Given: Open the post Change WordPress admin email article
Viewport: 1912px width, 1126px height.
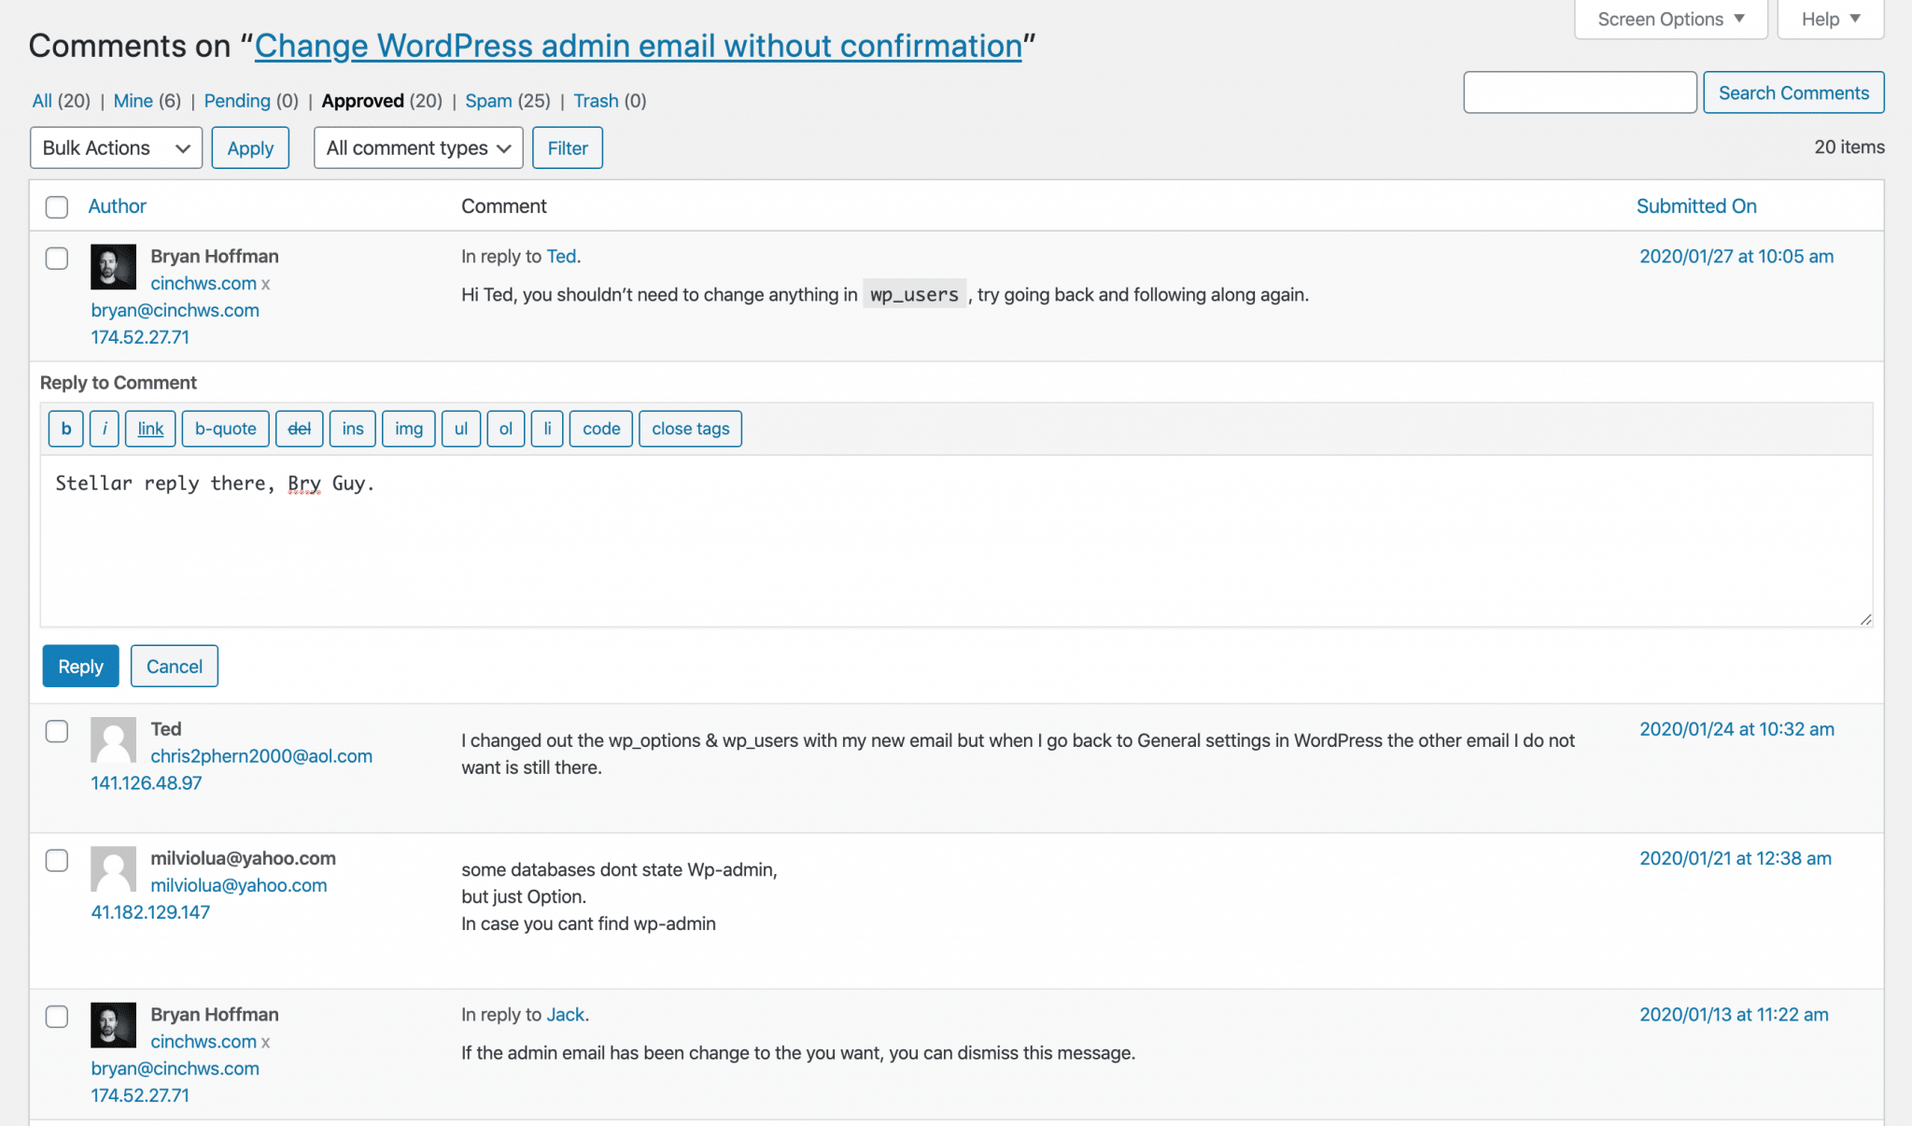Looking at the screenshot, I should coord(639,45).
